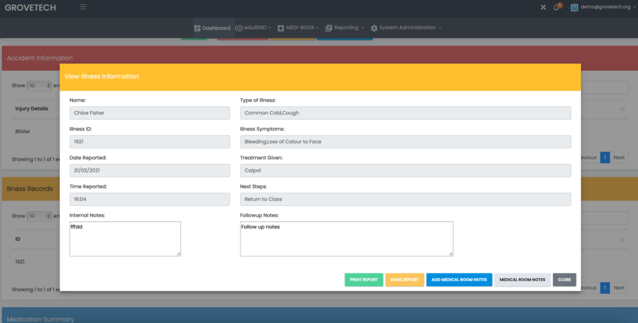Close the illness information dialog
The height and width of the screenshot is (323, 638).
pos(564,280)
